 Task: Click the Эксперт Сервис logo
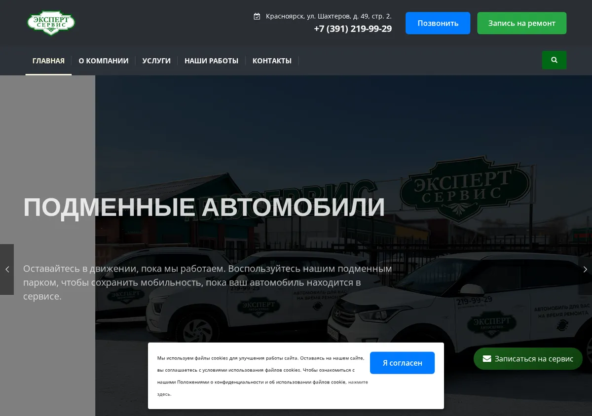coord(51,23)
